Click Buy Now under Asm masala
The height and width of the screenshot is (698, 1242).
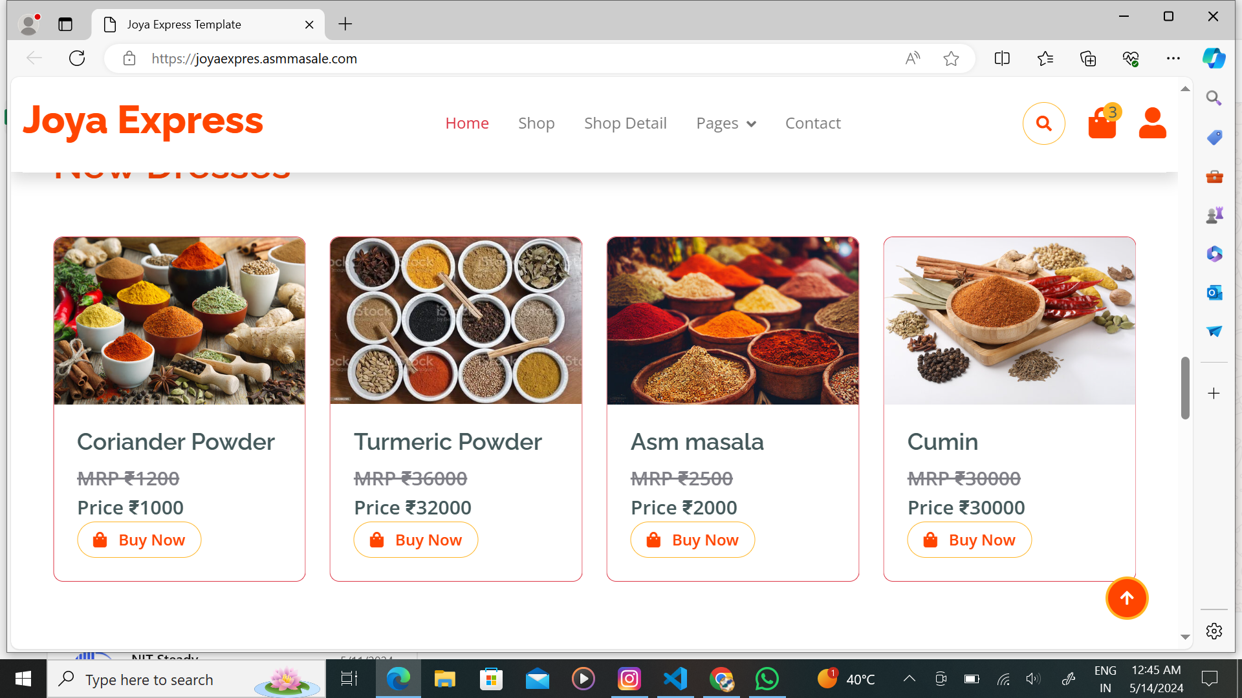coord(692,540)
